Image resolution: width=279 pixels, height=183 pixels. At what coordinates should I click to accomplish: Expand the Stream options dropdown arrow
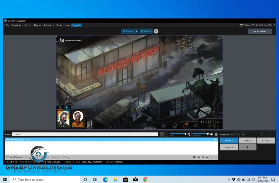tap(136, 31)
